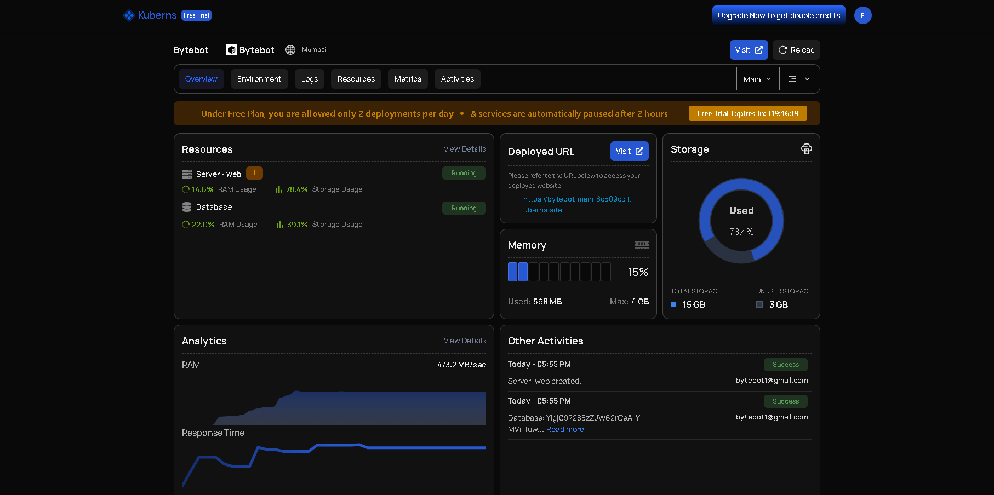Click the Bytebot app logo icon
The width and height of the screenshot is (994, 495).
(x=232, y=50)
